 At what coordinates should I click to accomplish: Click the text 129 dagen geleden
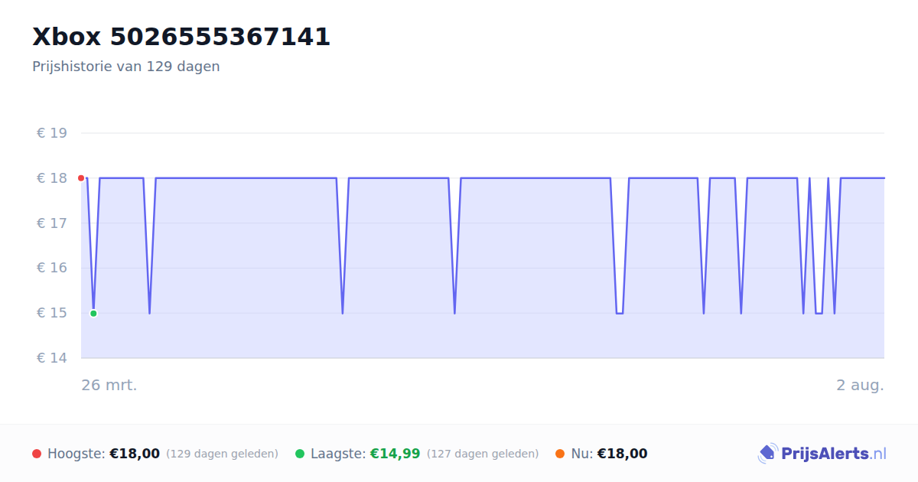tap(222, 454)
